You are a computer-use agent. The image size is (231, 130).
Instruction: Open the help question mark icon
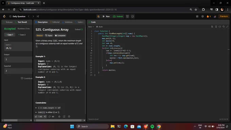(69, 117)
